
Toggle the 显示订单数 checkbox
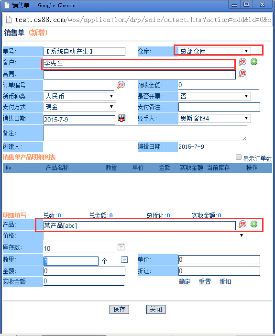pyautogui.click(x=238, y=157)
